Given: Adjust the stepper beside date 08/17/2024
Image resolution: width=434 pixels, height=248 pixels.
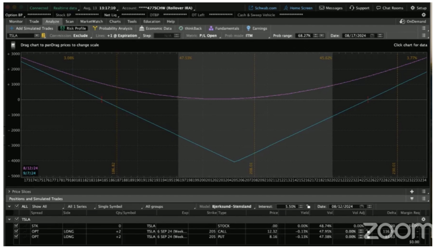Looking at the screenshot, I should coord(380,36).
